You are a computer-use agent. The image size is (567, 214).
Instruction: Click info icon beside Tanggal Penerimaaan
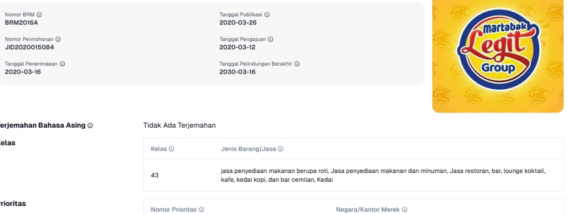[62, 64]
